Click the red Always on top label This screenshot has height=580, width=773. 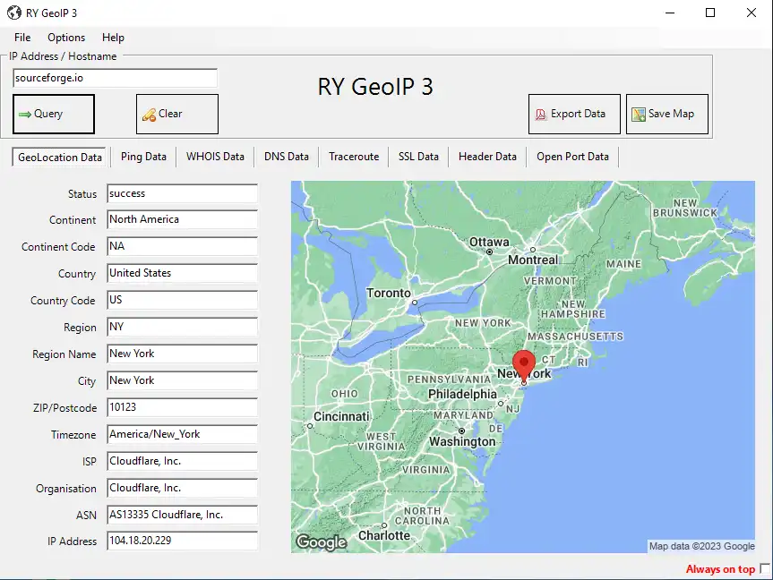point(720,569)
